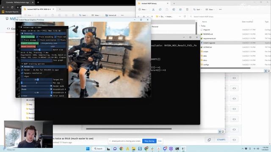Click the Delete trash icon in right Explorer toolbar
This screenshot has width=271, height=152.
(x=187, y=9)
